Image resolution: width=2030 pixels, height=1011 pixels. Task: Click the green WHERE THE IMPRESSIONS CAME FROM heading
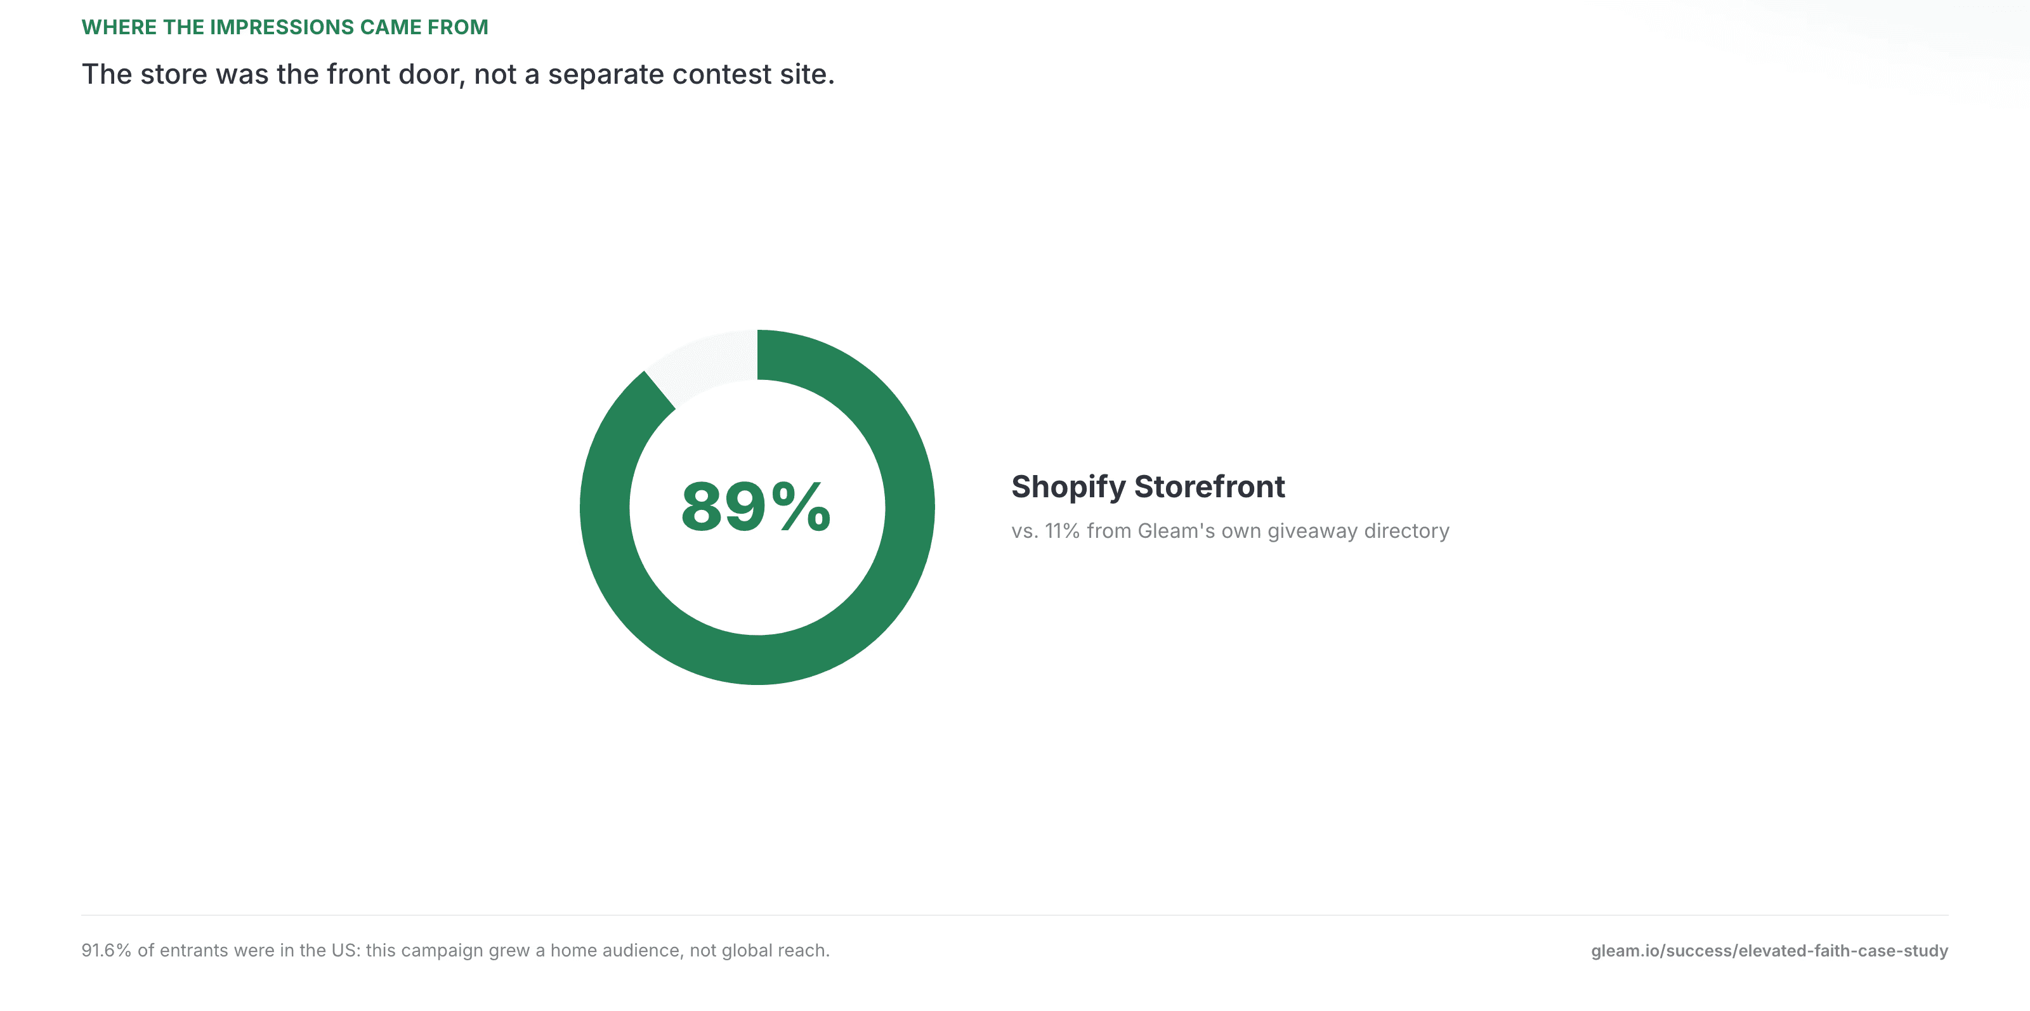point(285,27)
